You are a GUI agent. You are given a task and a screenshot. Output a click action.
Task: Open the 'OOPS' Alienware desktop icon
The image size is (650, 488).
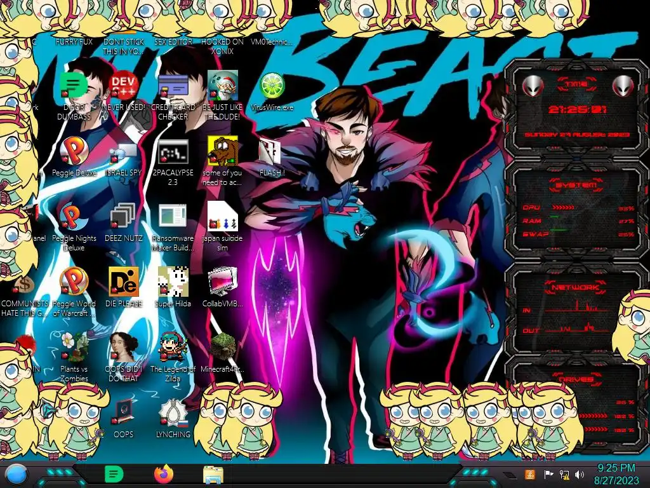(123, 412)
